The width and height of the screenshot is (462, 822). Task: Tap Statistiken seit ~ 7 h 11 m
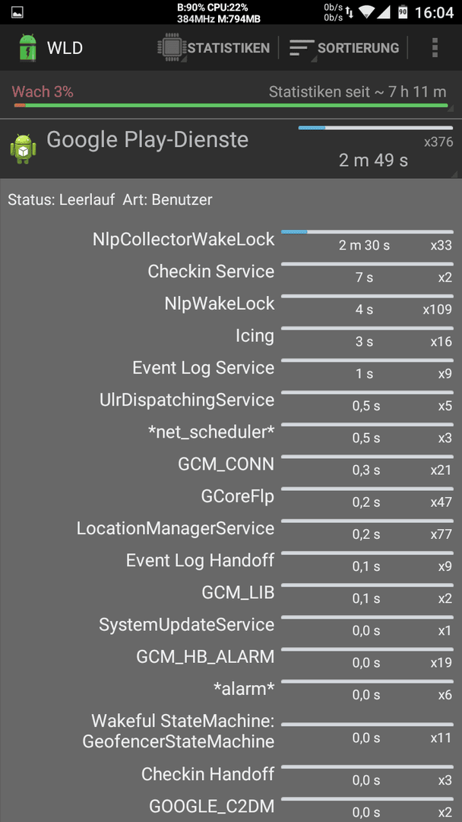[357, 92]
